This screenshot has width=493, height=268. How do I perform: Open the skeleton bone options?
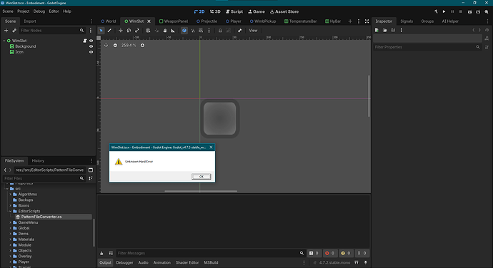pos(239,31)
